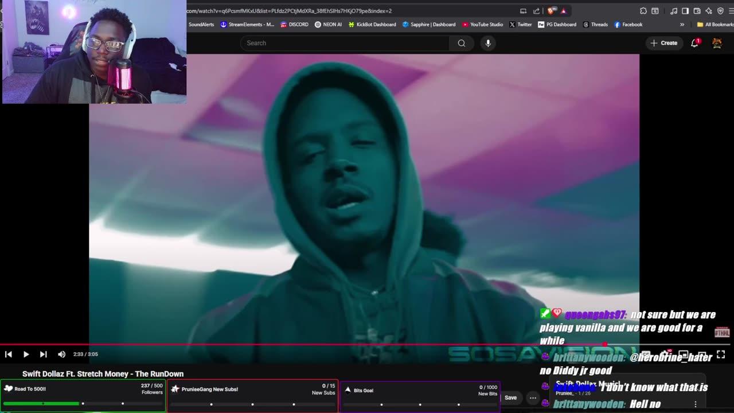Screen dimensions: 734x413
Task: Enter fullscreen mode in the player
Action: [x=721, y=354]
